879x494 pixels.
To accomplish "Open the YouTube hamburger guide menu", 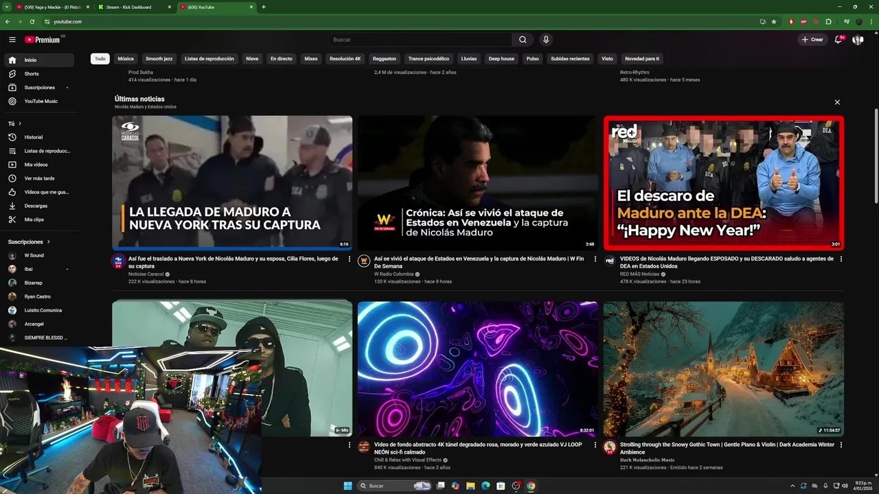I will (12, 40).
